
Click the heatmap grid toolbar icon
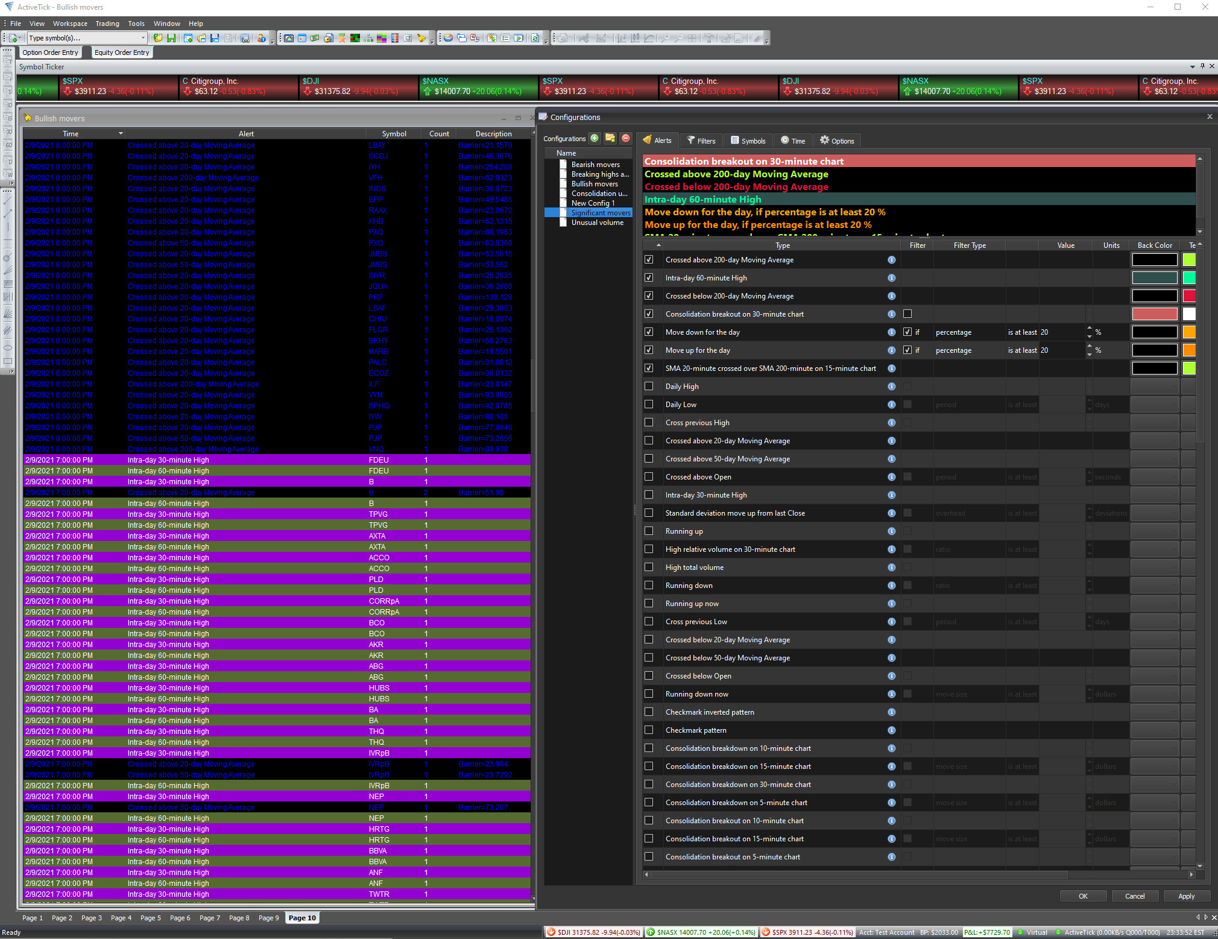coord(355,38)
